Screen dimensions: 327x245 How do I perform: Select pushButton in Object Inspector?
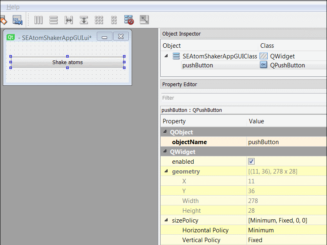tap(197, 65)
